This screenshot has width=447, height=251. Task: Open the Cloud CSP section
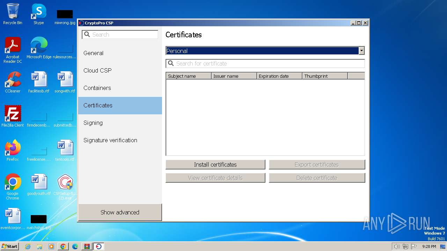(x=120, y=70)
